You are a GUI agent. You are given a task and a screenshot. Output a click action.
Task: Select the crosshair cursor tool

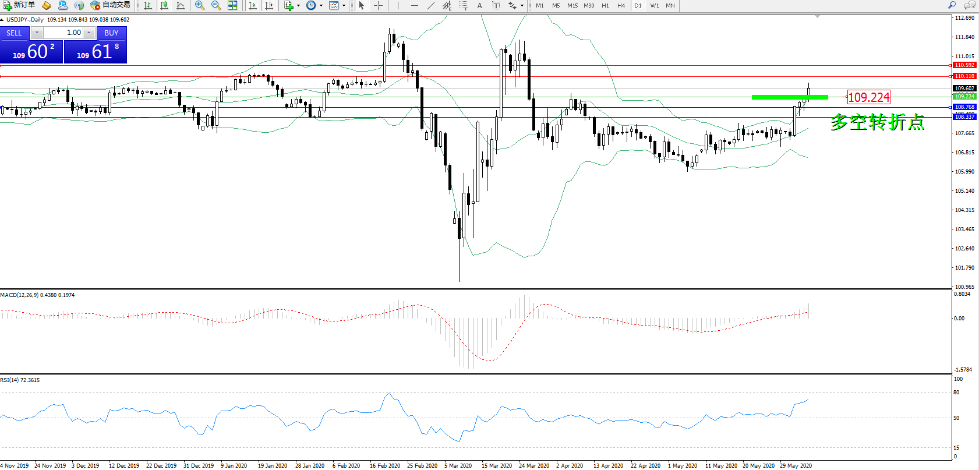378,5
